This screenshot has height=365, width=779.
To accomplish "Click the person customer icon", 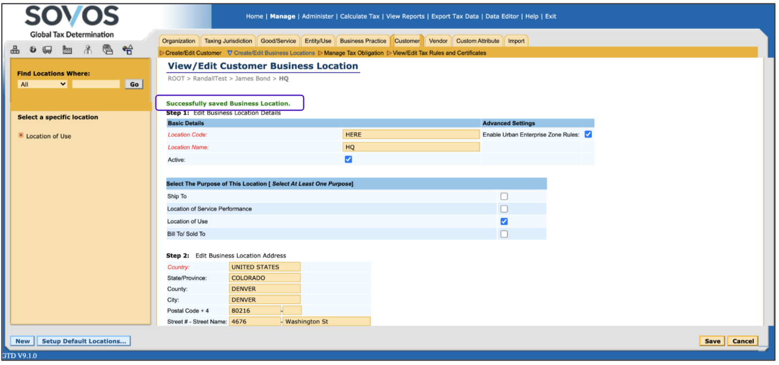I will (x=88, y=50).
